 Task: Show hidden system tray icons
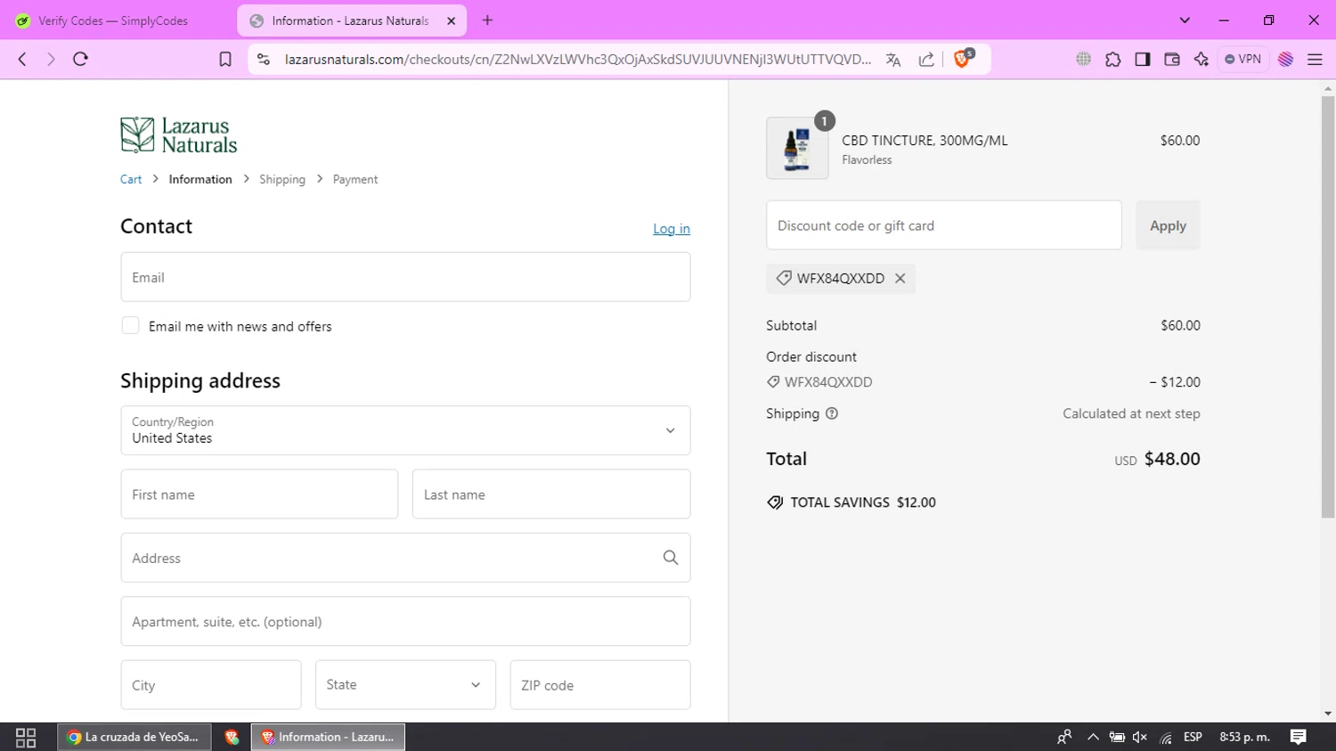1093,737
